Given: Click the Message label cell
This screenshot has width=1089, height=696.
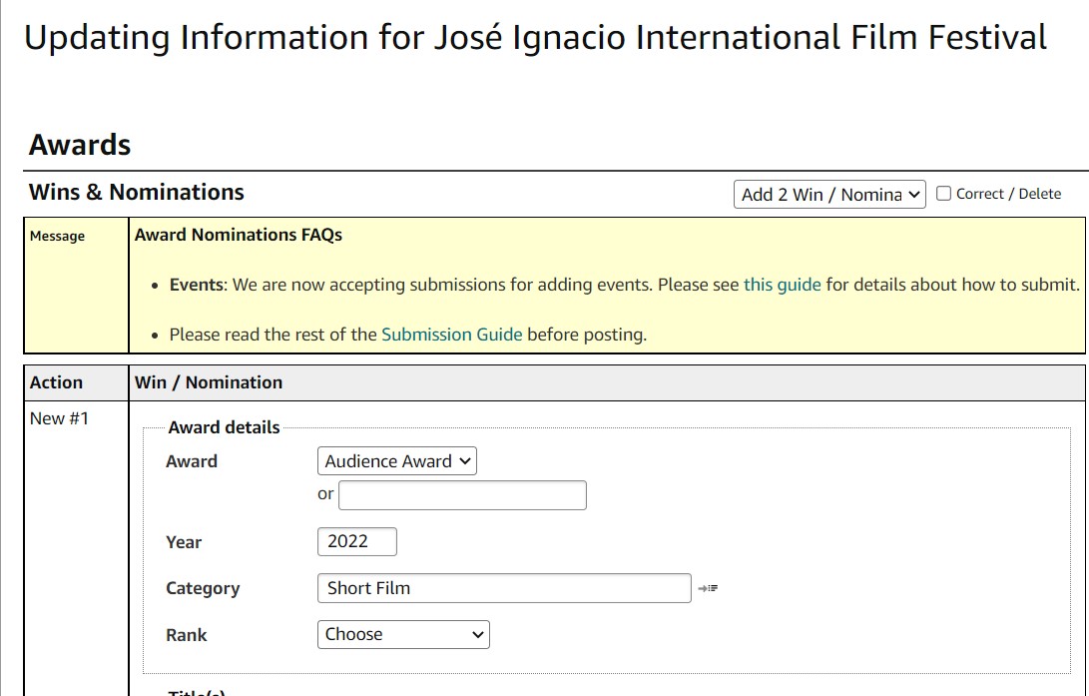Looking at the screenshot, I should (57, 237).
